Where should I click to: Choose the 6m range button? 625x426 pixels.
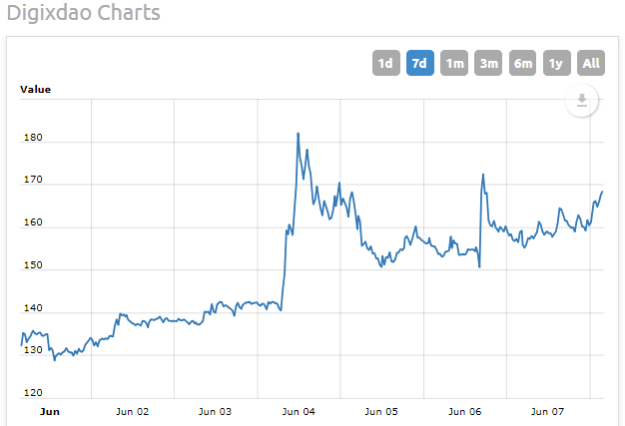pyautogui.click(x=522, y=63)
